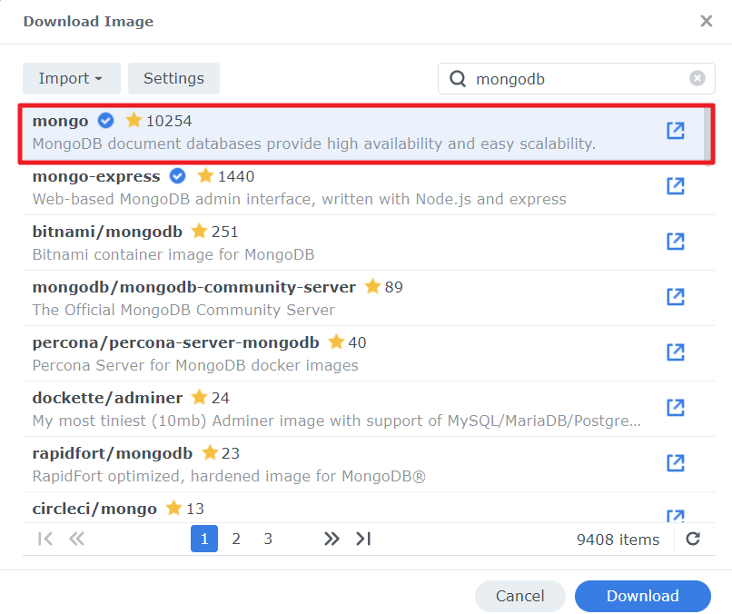The height and width of the screenshot is (614, 732).
Task: Click the star icon beside 89
Action: (372, 286)
